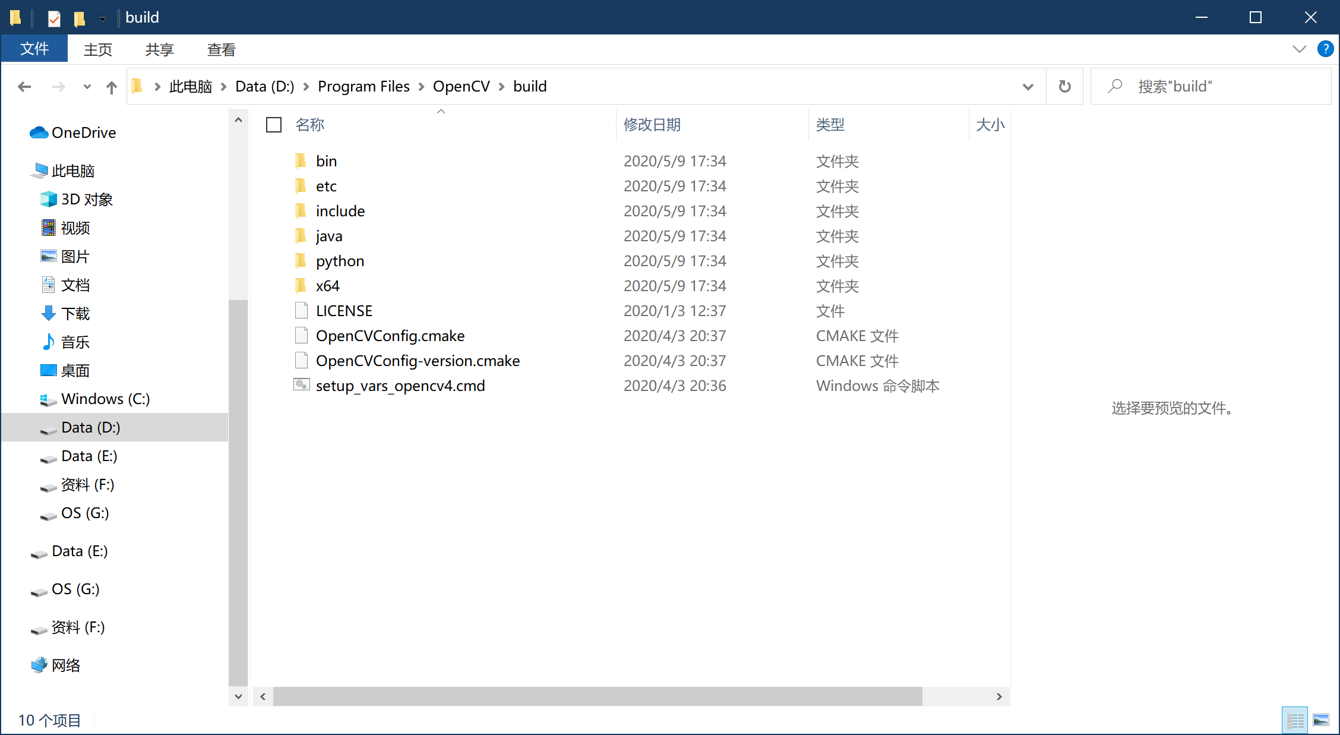Click the sidebar scroll down arrow
This screenshot has height=735, width=1340.
coord(238,696)
